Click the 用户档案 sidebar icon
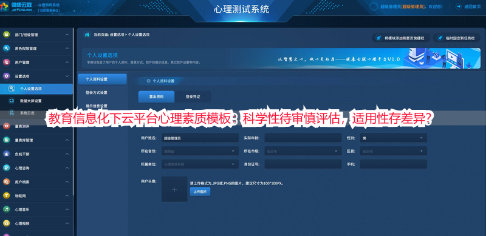 [6, 182]
